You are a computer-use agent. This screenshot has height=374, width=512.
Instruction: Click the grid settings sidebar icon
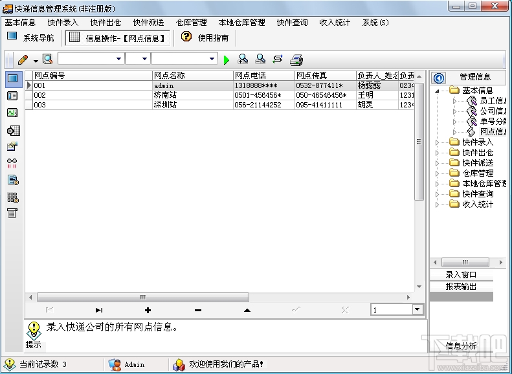[x=13, y=197]
